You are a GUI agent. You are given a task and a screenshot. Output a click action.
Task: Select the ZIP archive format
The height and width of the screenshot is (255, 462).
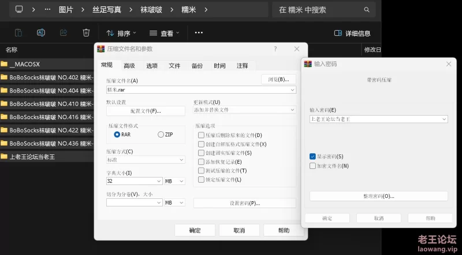coord(161,135)
